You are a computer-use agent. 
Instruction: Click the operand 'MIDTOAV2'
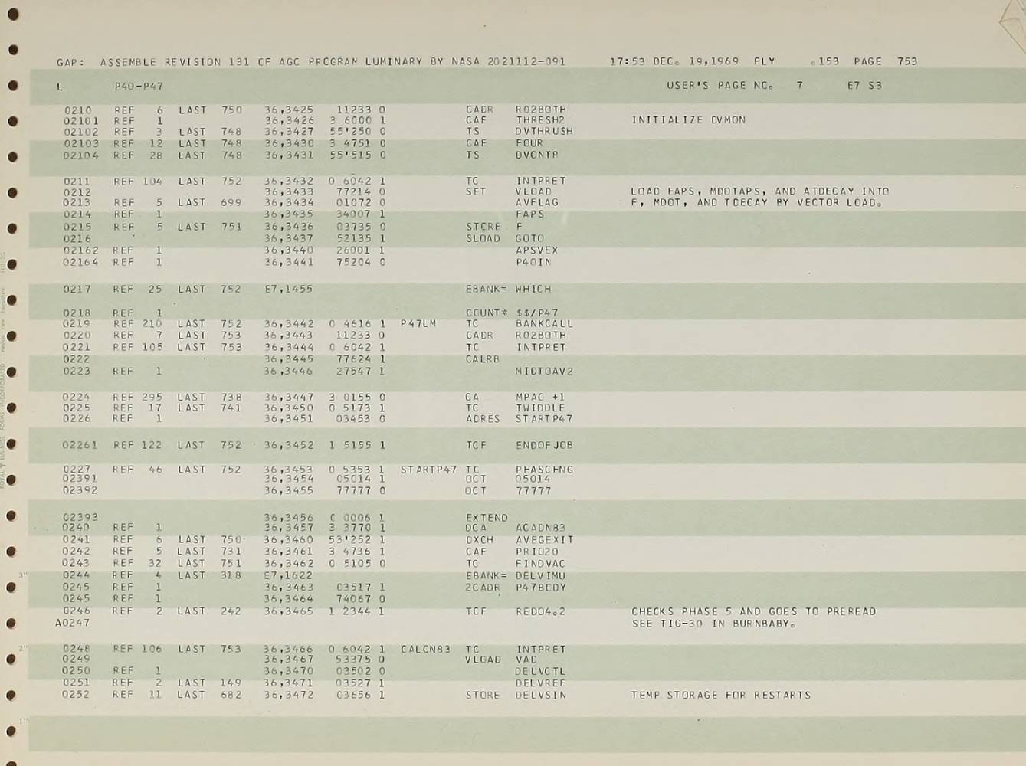pyautogui.click(x=545, y=372)
